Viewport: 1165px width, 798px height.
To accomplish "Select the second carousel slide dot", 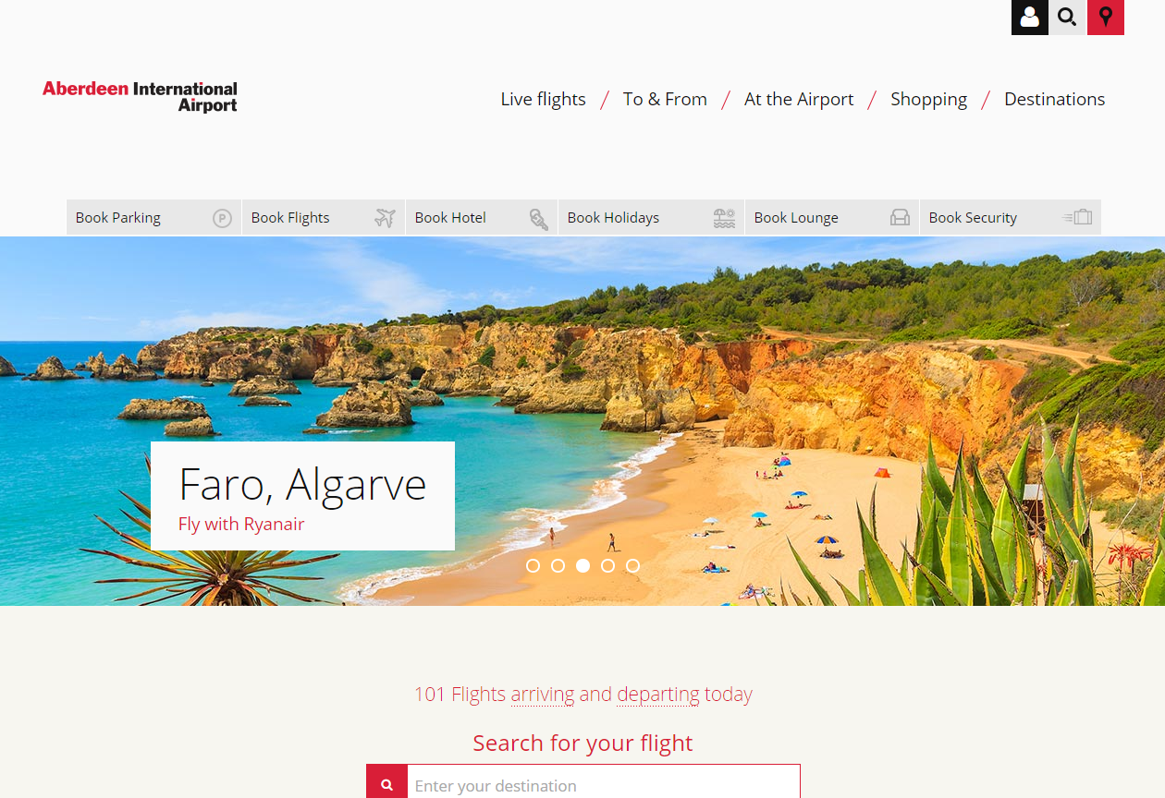I will 558,565.
